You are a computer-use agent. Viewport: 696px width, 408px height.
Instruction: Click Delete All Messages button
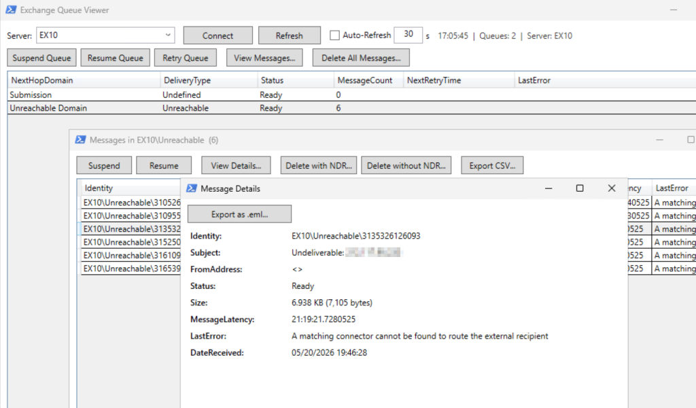361,58
